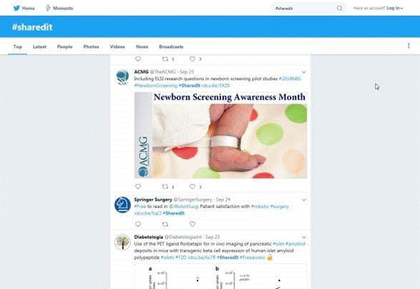Open the Broadcasts tab
The image size is (420, 289).
tap(171, 46)
